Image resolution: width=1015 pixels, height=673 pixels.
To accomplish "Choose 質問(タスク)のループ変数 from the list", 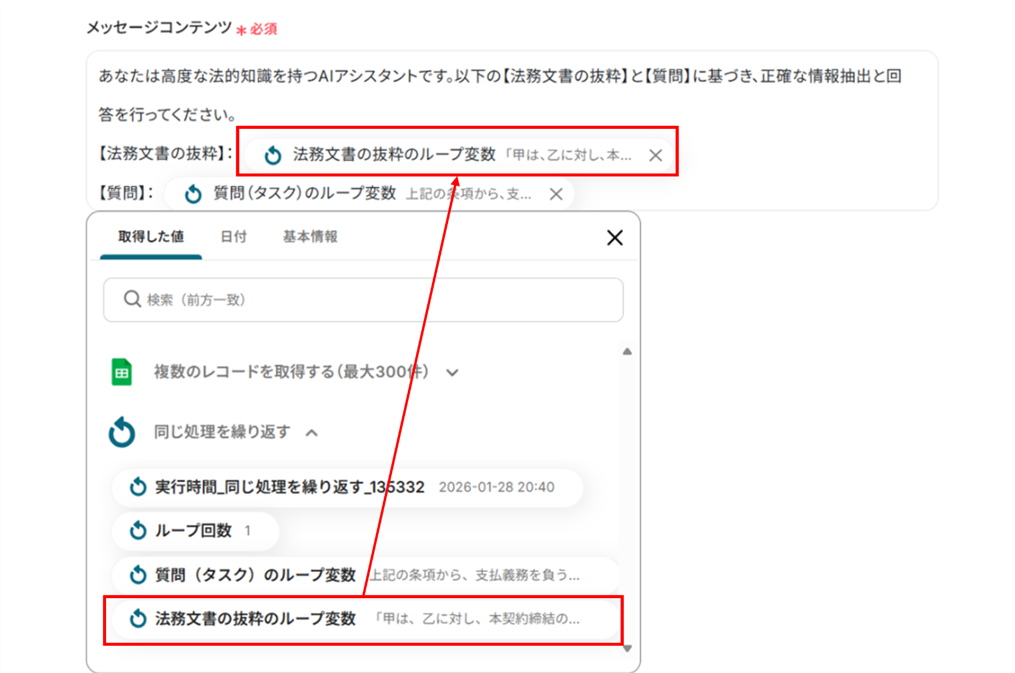I will coord(365,575).
